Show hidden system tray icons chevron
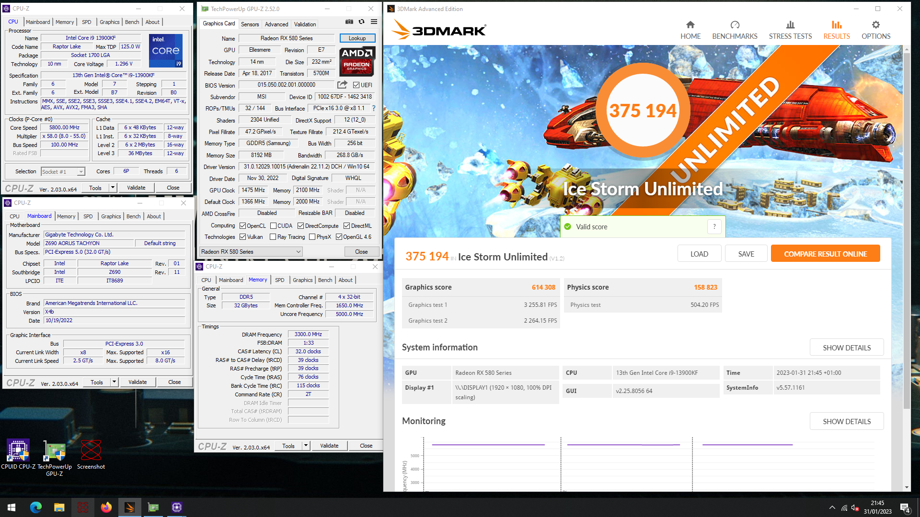920x517 pixels. [x=832, y=507]
